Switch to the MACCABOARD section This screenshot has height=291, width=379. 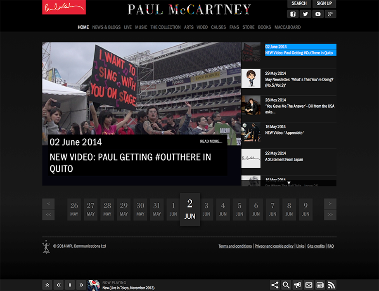coord(288,27)
